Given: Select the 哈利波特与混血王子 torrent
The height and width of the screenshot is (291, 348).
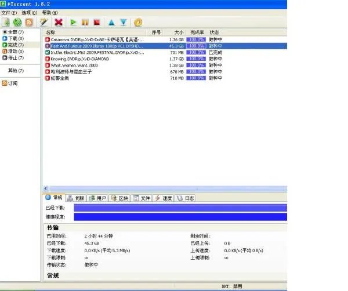Looking at the screenshot, I should coord(165,72).
